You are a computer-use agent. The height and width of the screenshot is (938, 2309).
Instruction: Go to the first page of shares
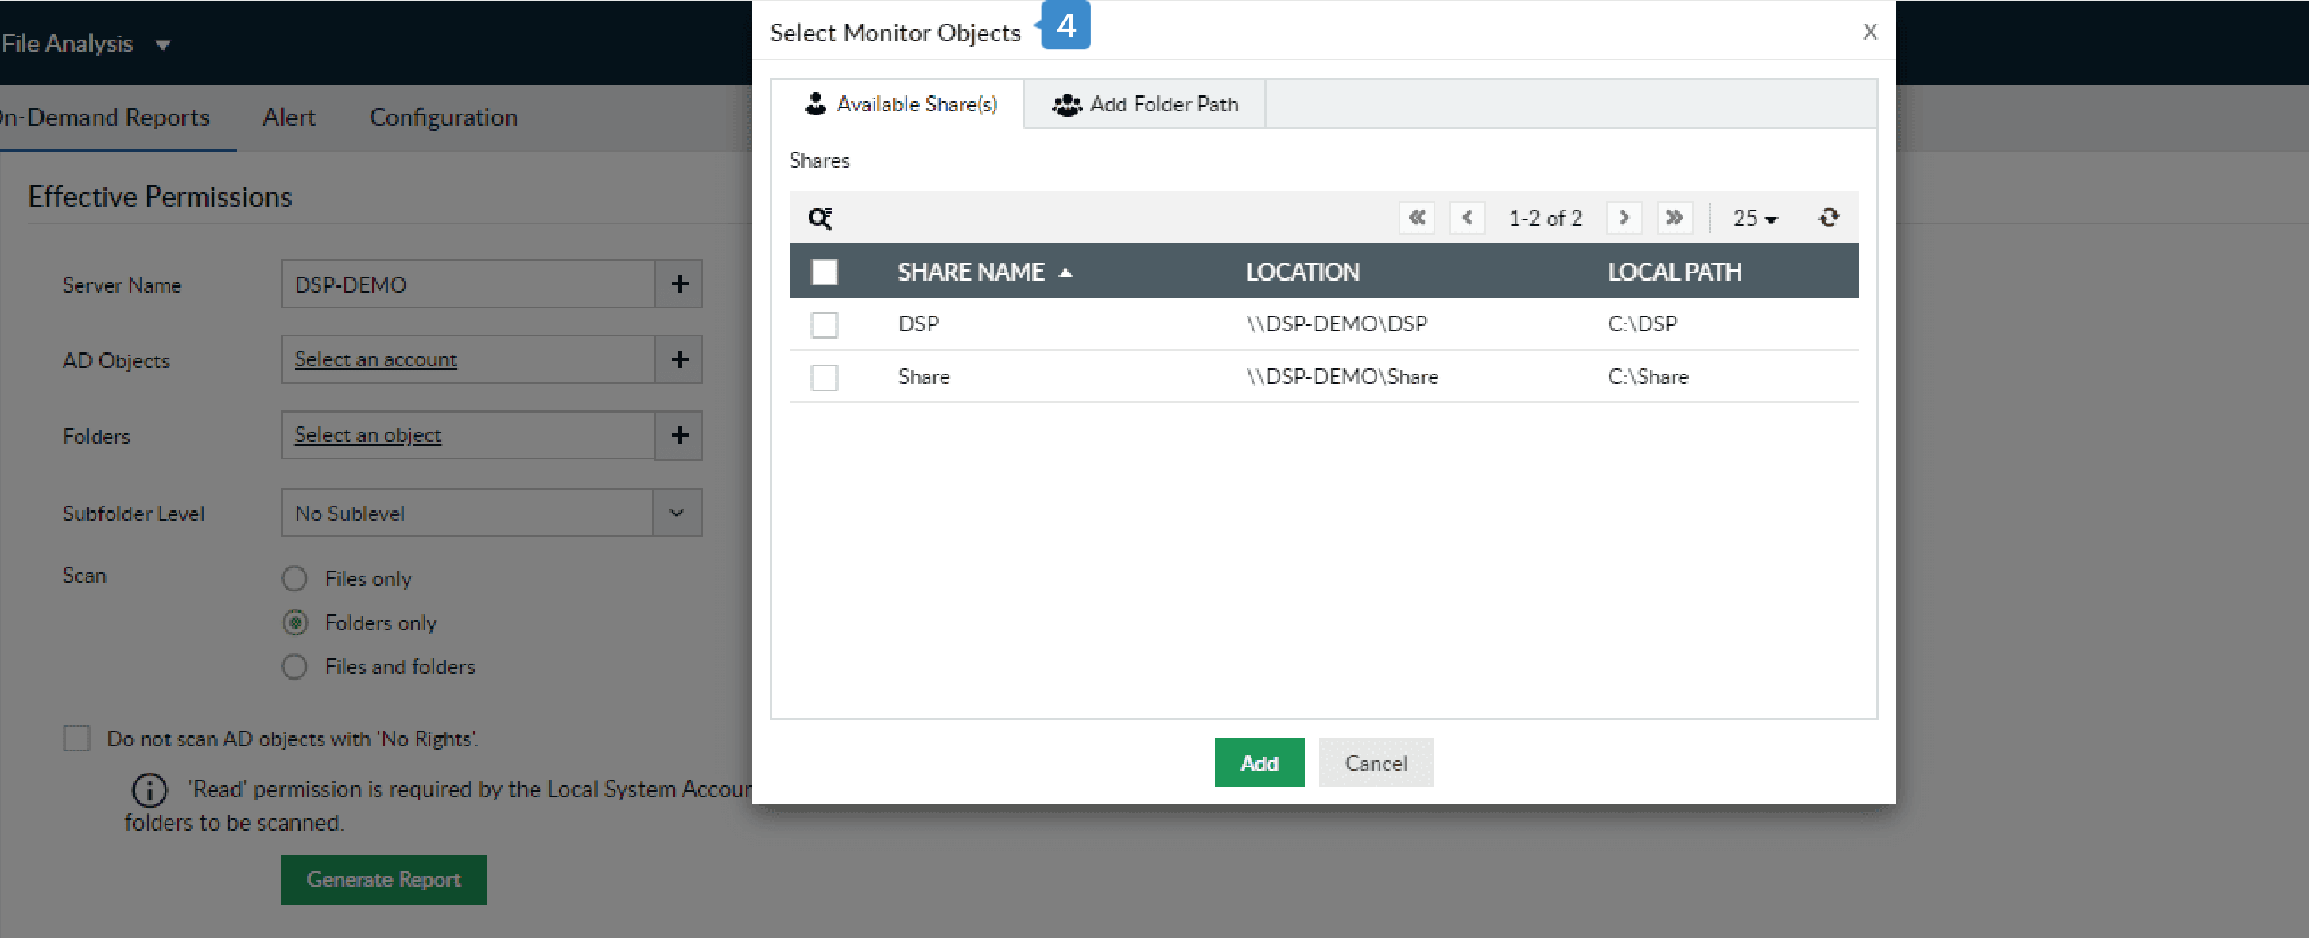point(1416,218)
